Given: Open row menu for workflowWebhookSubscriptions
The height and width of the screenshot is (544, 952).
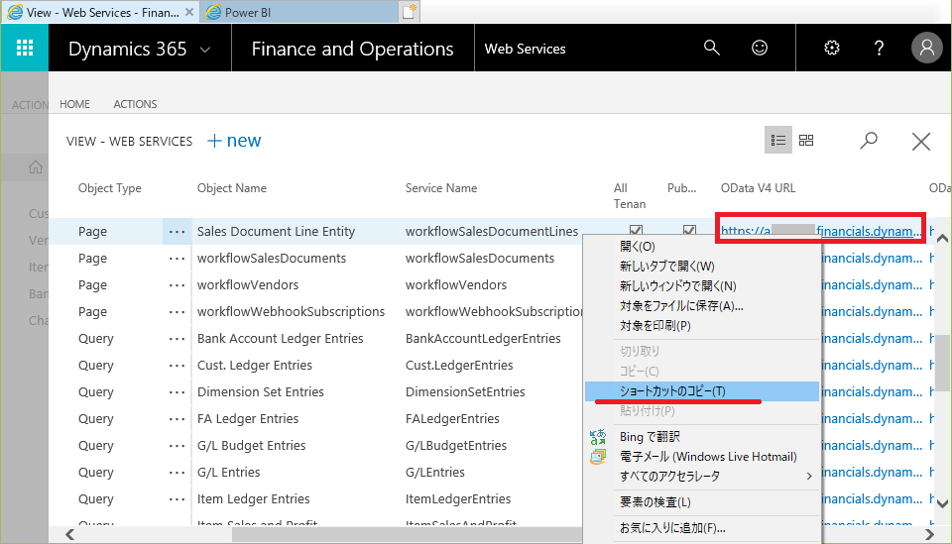Looking at the screenshot, I should pyautogui.click(x=177, y=312).
